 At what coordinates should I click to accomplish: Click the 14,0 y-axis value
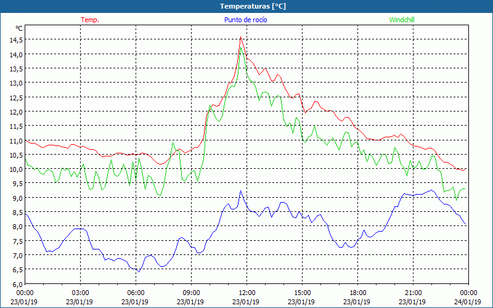click(x=17, y=54)
